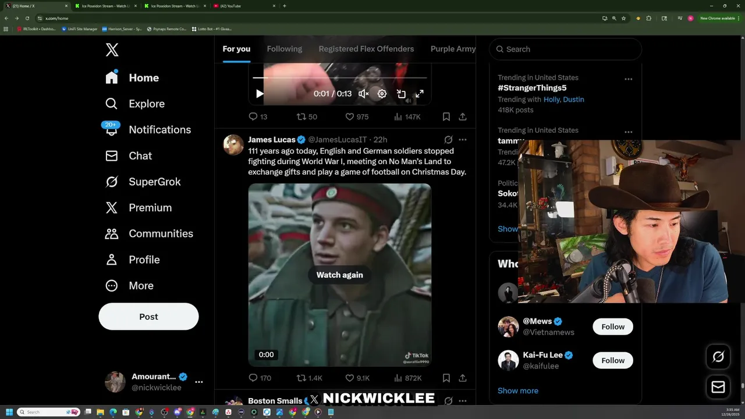
Task: Open more options on Boston Smalls post
Action: (463, 400)
